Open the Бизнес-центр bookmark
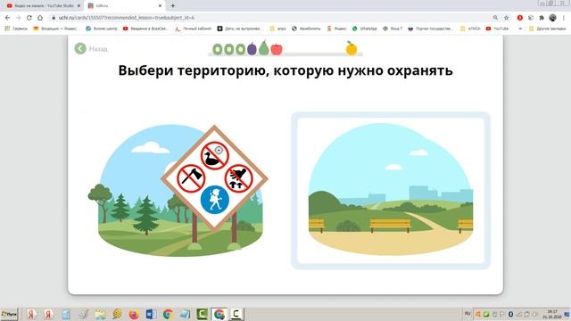 tap(101, 29)
